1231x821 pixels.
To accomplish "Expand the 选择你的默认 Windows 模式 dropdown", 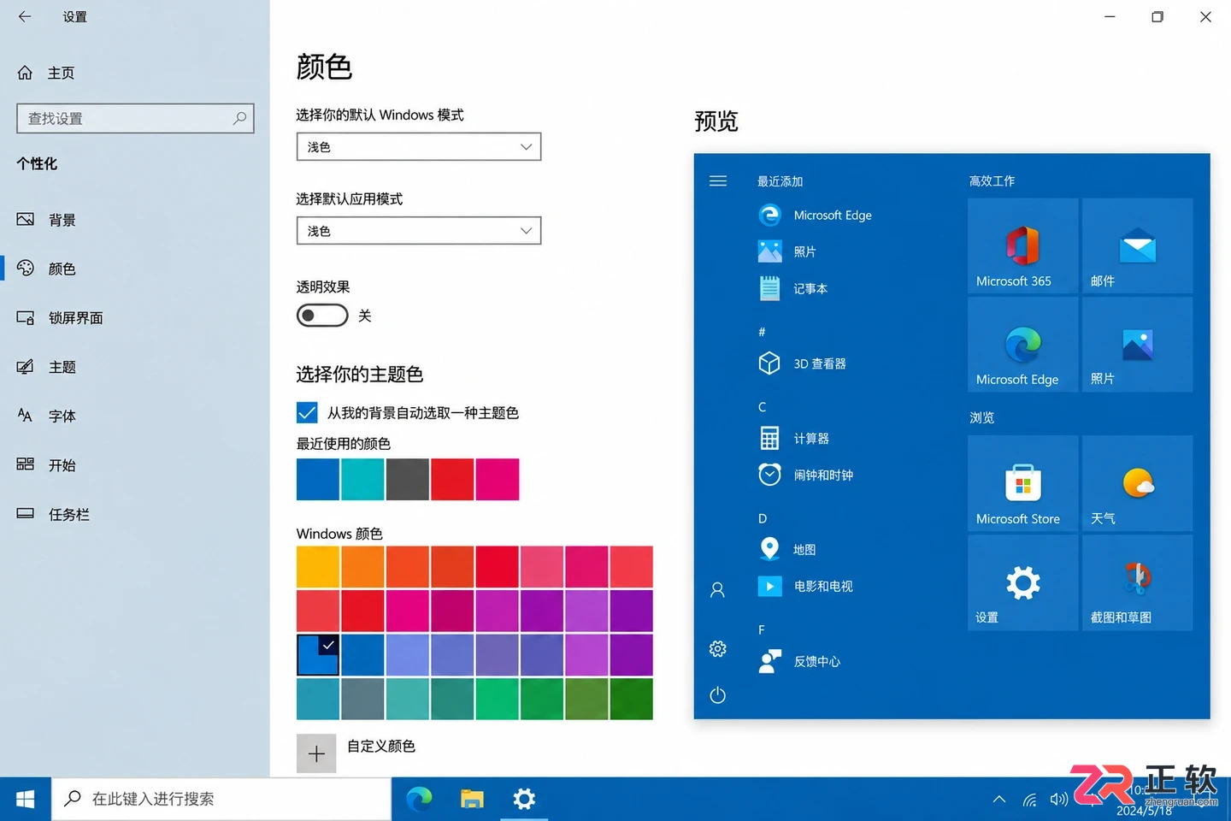I will 419,147.
